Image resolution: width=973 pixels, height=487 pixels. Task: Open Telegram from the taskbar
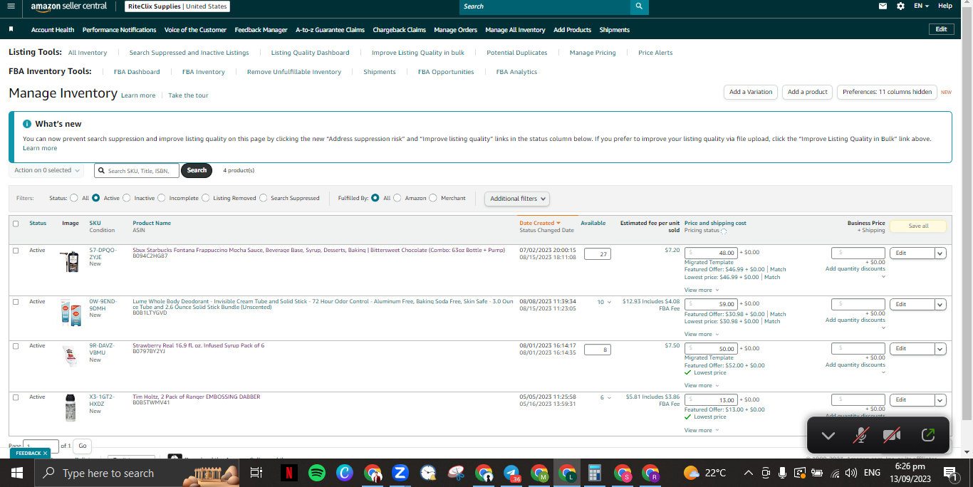pos(511,473)
